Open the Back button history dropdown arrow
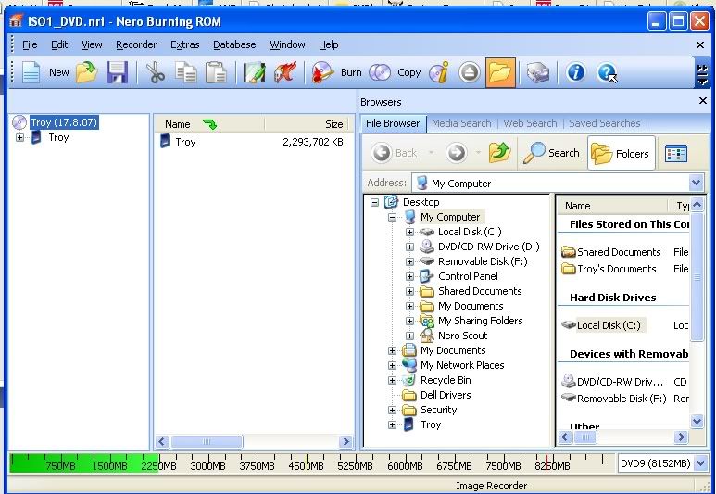This screenshot has height=494, width=716. (x=431, y=153)
